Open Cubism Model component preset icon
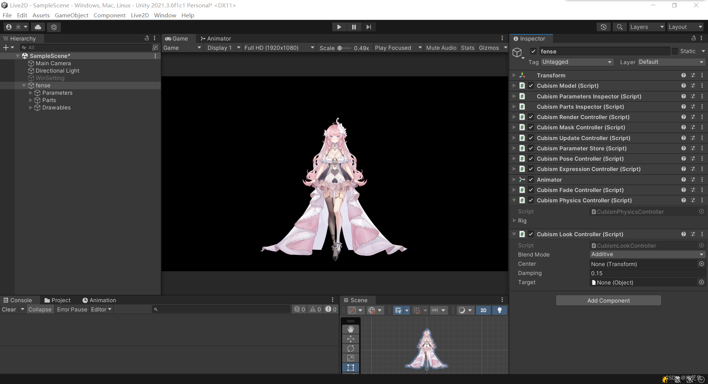Viewport: 708px width, 384px height. pyautogui.click(x=693, y=85)
